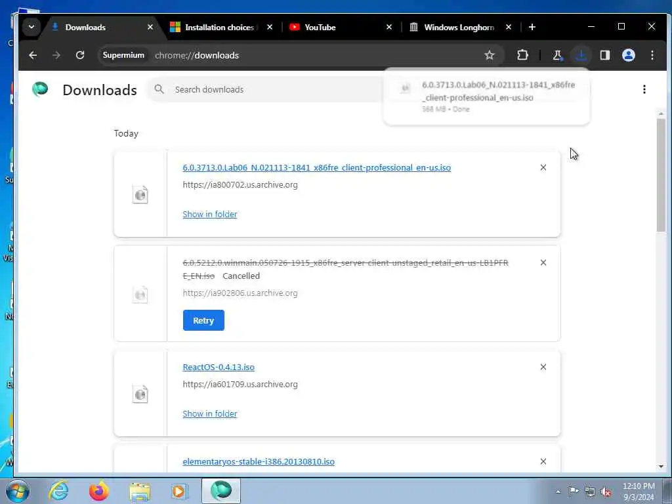Click the ia800702.us.archive.org source URL
This screenshot has width=672, height=504.
240,184
